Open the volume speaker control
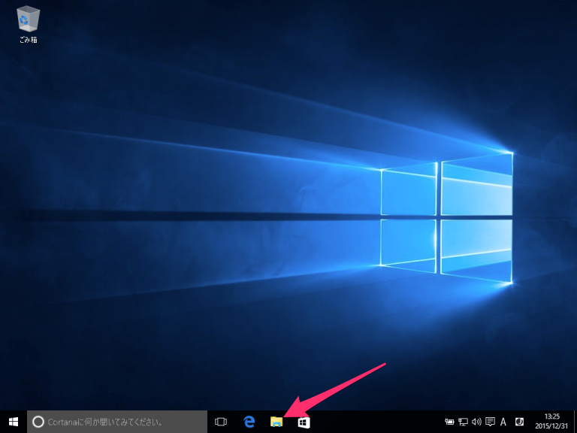Screen dimensions: 577x433 tap(476, 422)
